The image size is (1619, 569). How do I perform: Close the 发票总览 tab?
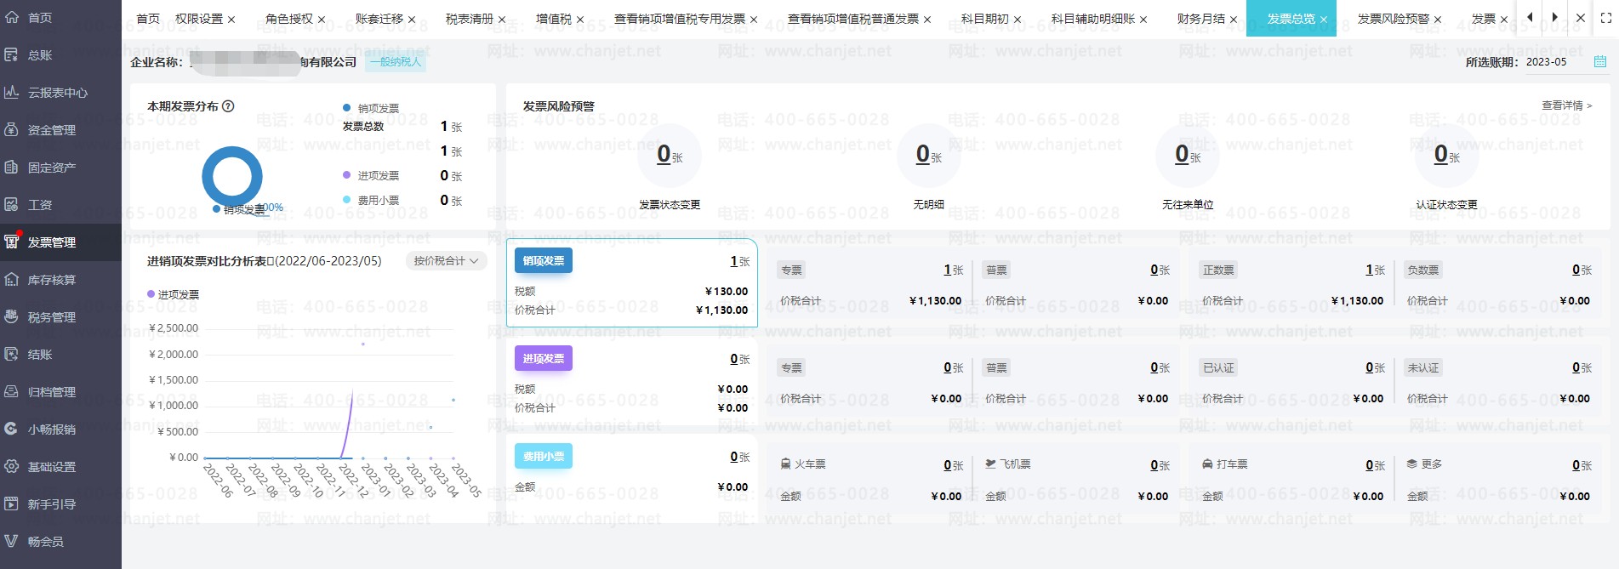1324,20
